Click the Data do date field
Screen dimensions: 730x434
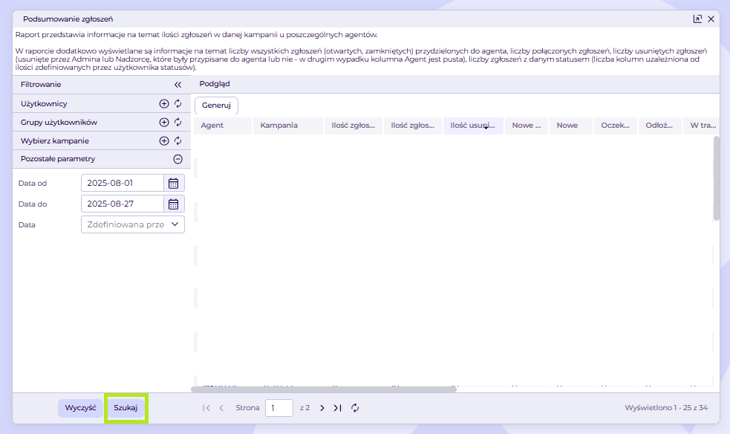tap(123, 204)
